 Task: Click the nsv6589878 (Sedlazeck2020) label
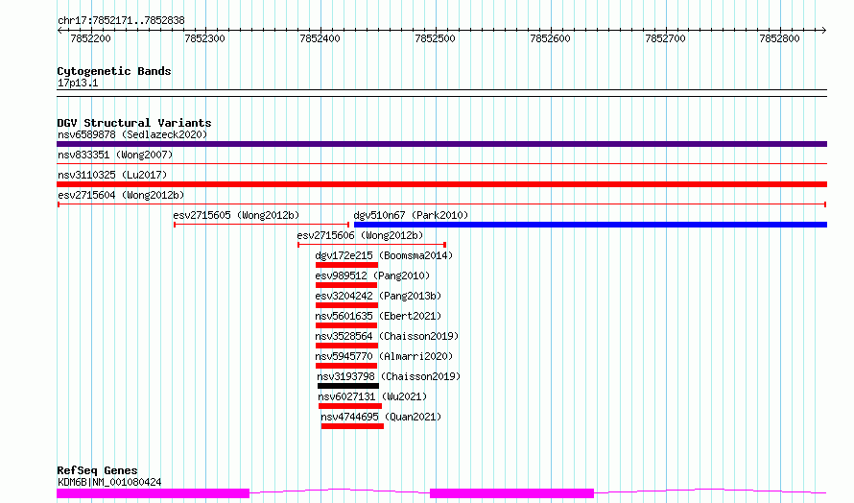click(132, 134)
